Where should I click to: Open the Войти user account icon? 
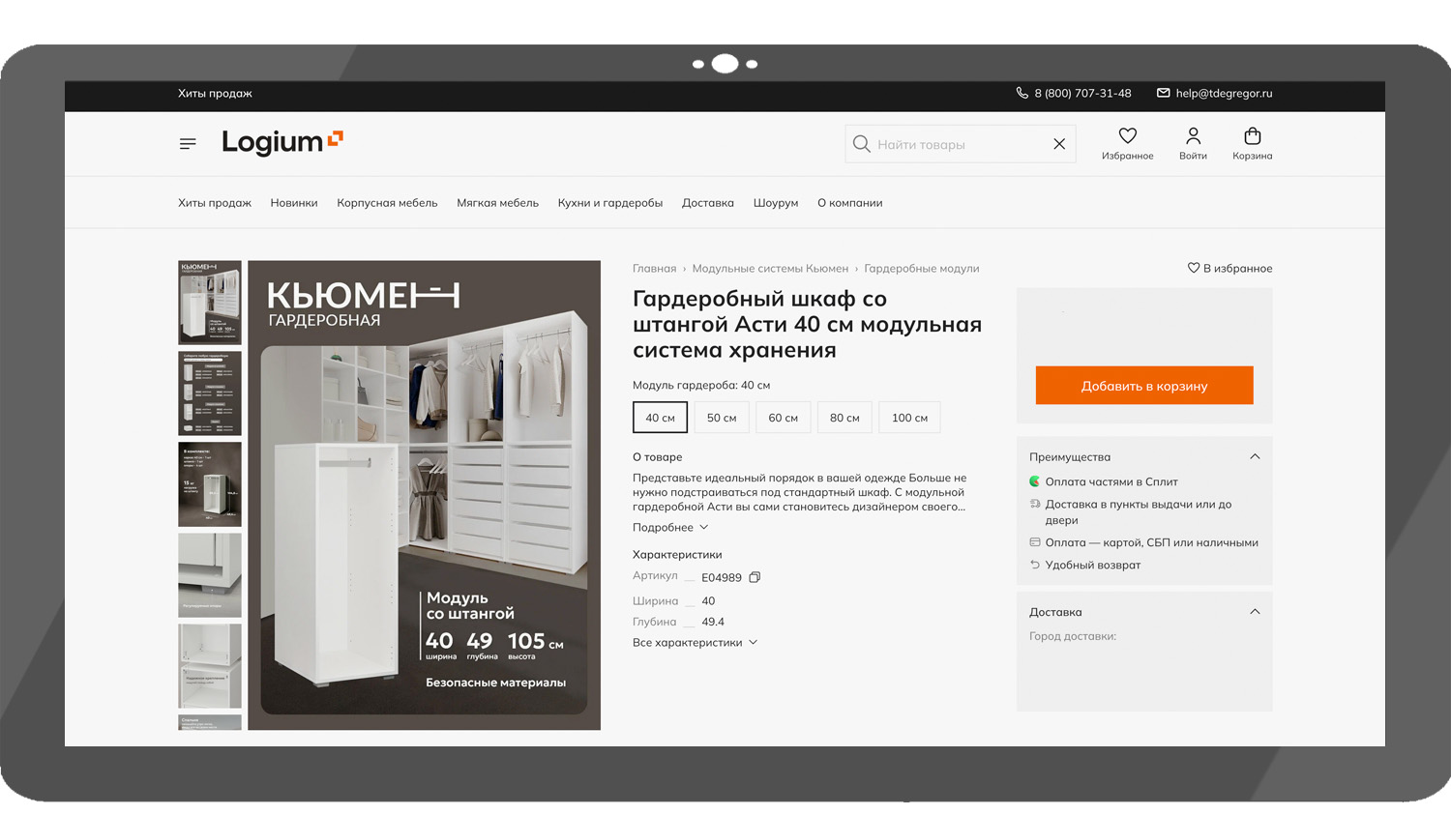(x=1193, y=136)
